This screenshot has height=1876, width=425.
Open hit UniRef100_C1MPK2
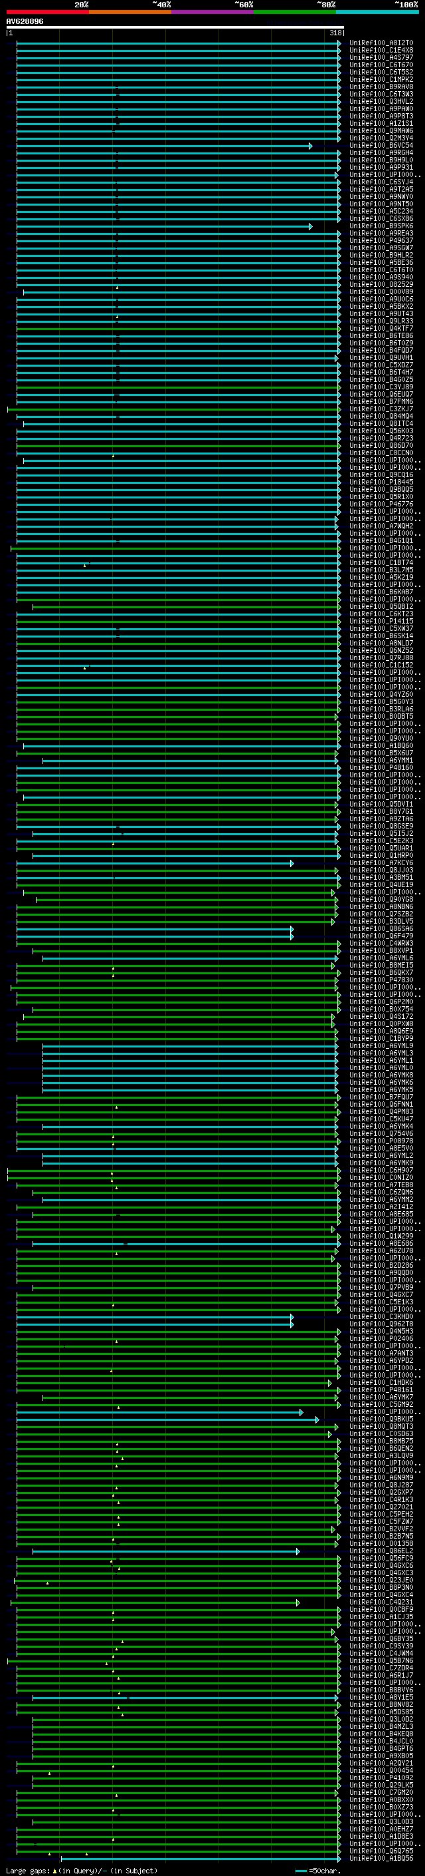pos(381,79)
